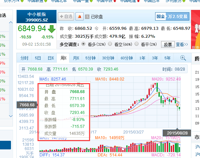The image size is (200, 158).
Task: Switch to the 月K chart tab
Action: pyautogui.click(x=76, y=58)
